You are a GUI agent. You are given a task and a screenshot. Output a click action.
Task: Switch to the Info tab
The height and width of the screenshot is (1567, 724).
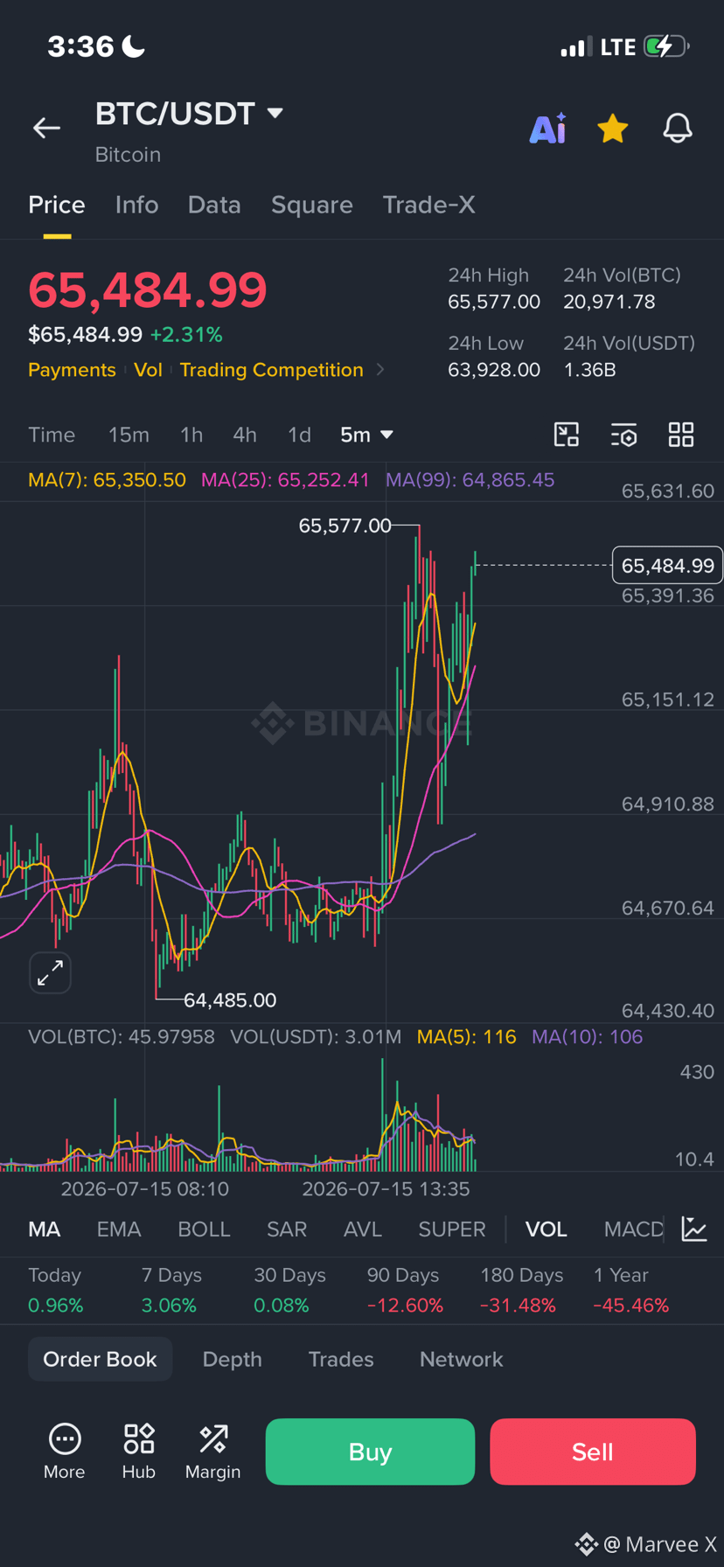[136, 205]
